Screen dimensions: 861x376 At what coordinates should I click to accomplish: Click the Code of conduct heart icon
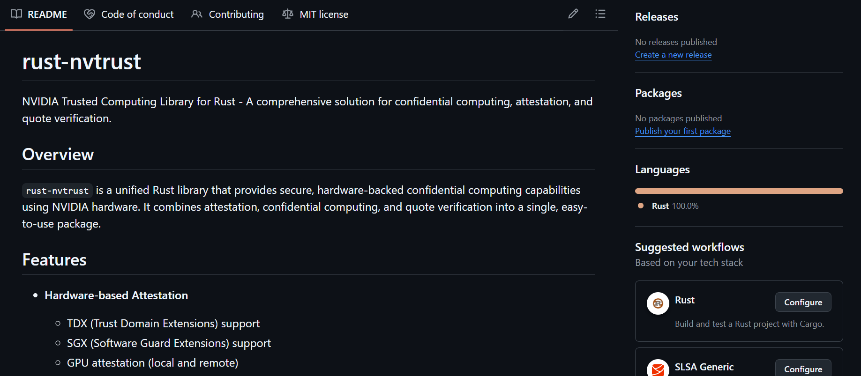(89, 14)
